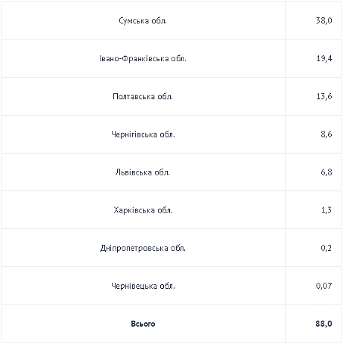Click the Полтавська обл. row label
343x344 pixels.
142,96
